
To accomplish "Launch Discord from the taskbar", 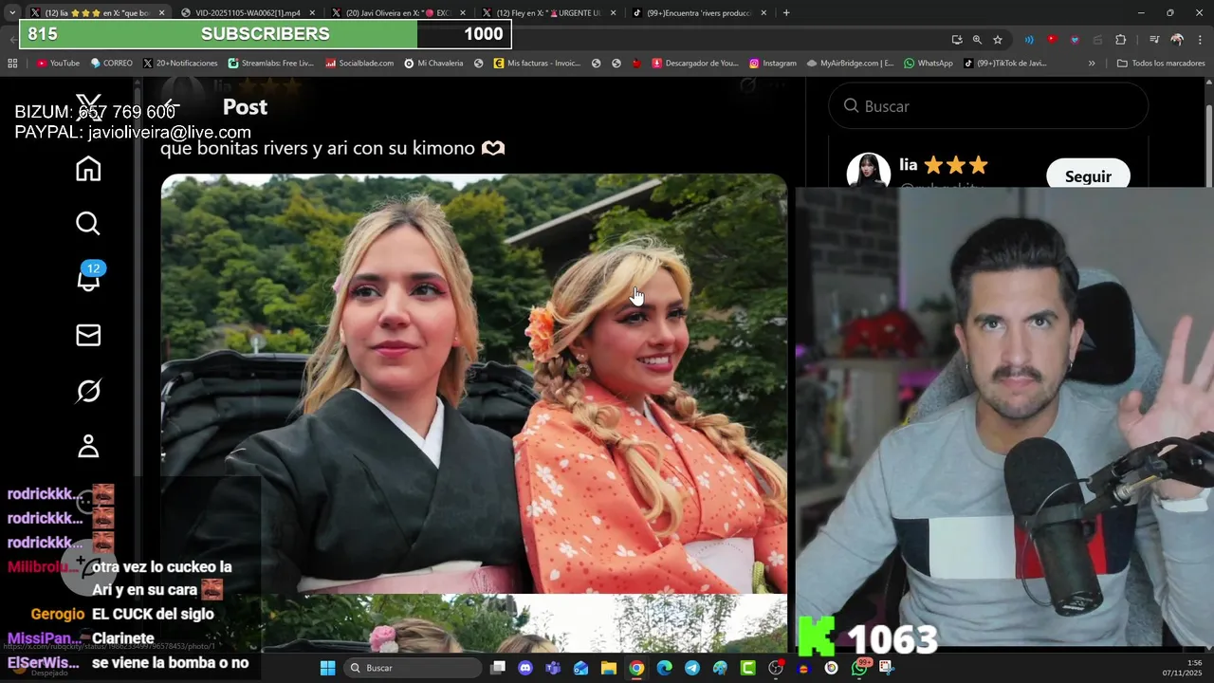I will 525,668.
